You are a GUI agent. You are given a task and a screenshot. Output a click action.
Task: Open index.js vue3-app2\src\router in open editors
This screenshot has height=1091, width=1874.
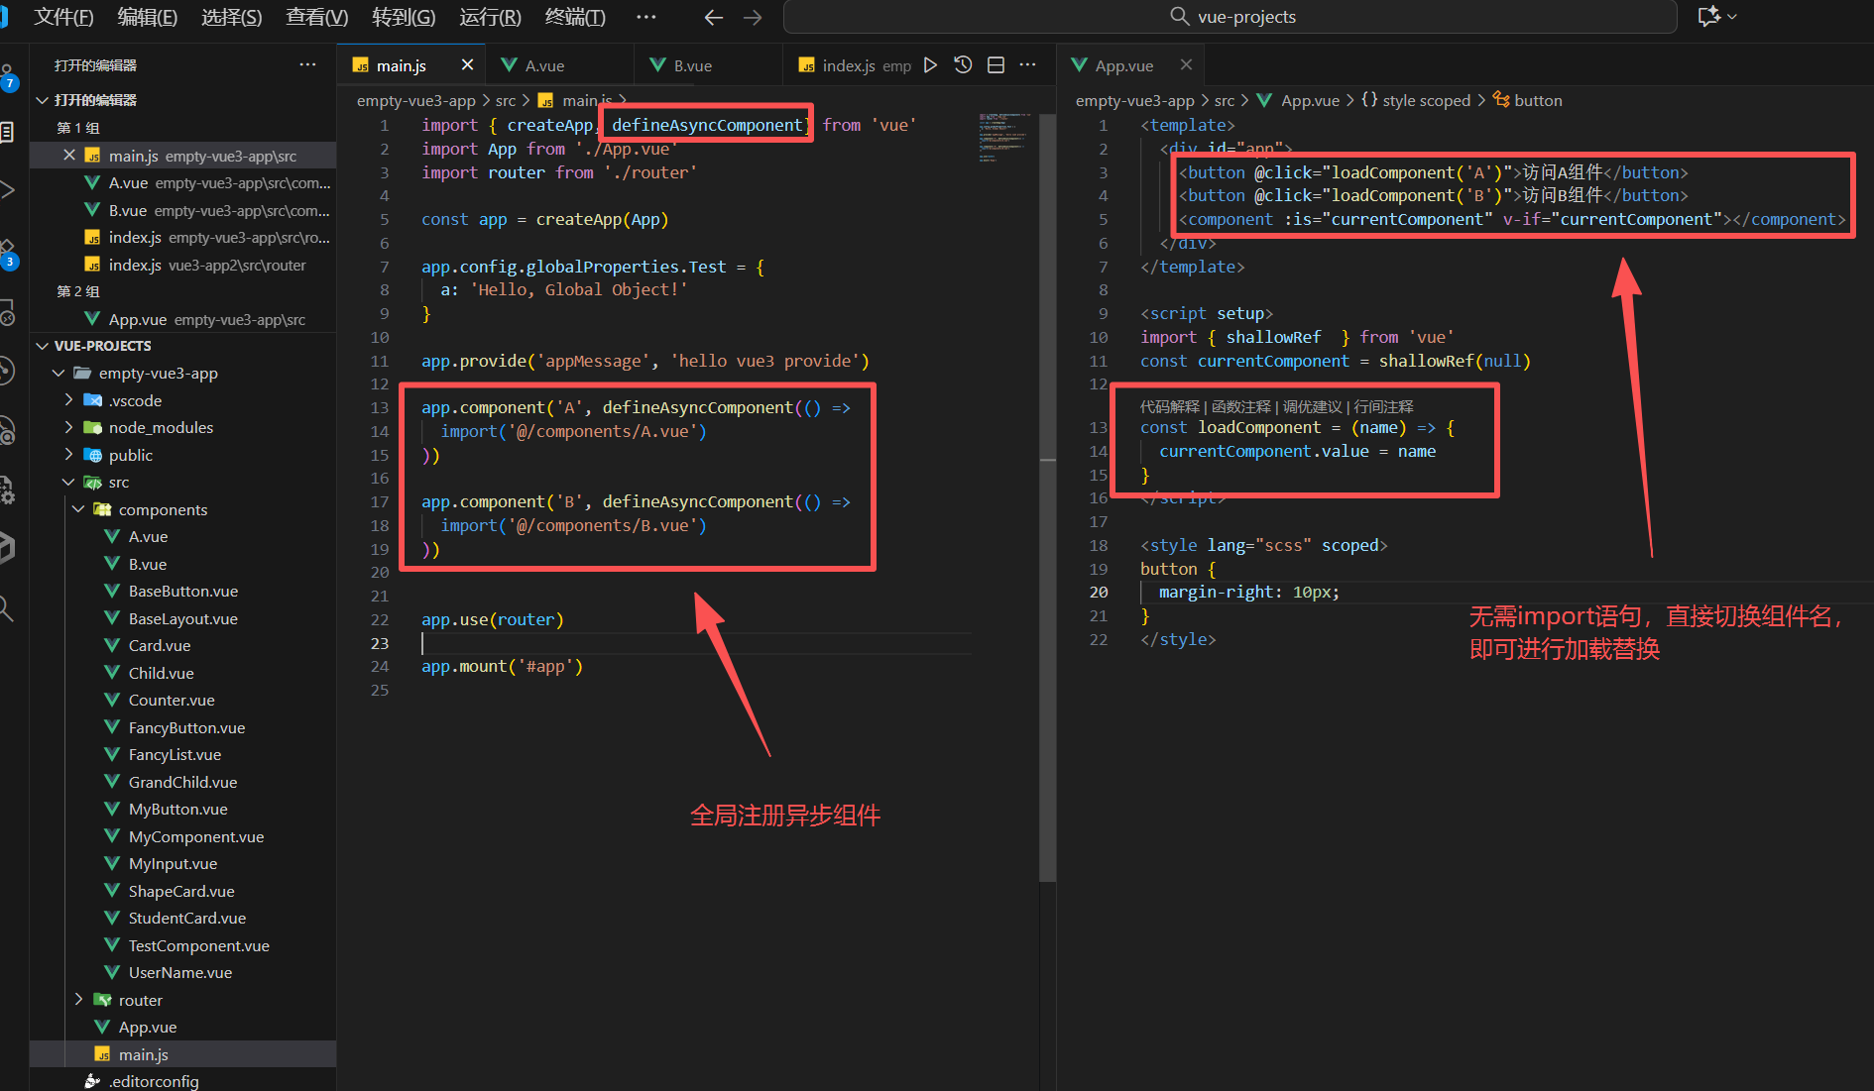coord(183,265)
